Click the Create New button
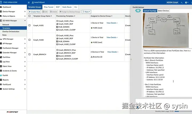This screenshot has width=192, height=114. [x=34, y=12]
